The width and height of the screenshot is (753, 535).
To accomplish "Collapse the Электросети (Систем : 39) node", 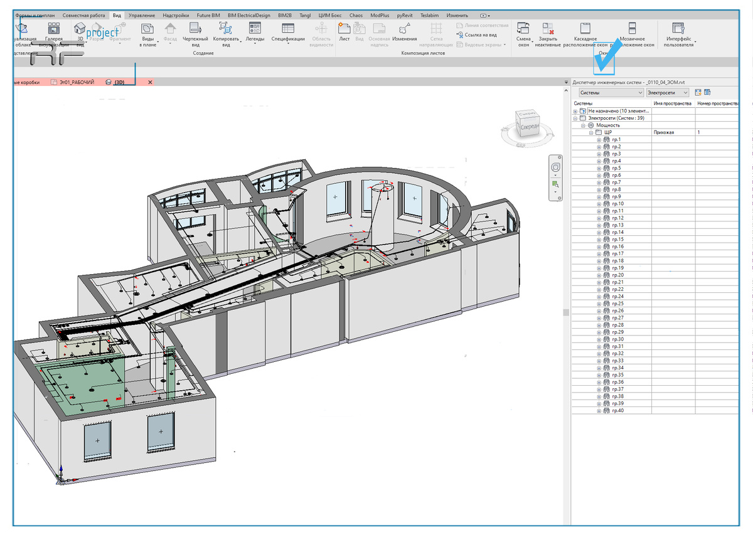I will [575, 118].
